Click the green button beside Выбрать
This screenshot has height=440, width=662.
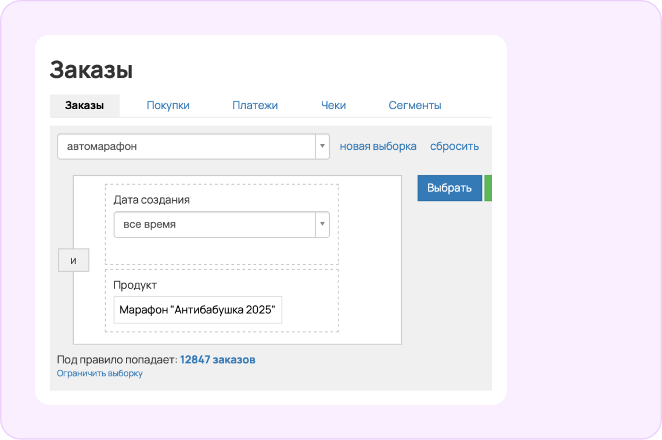(488, 188)
